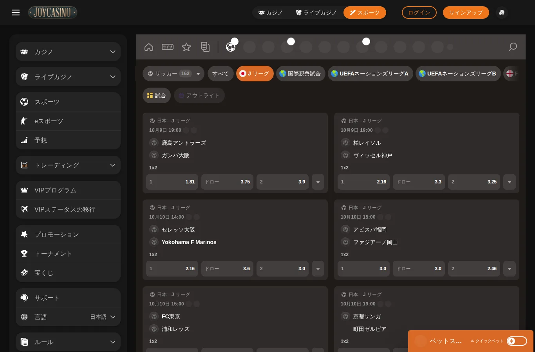Open トーナメント in the sidebar
535x352 pixels.
pyautogui.click(x=68, y=254)
